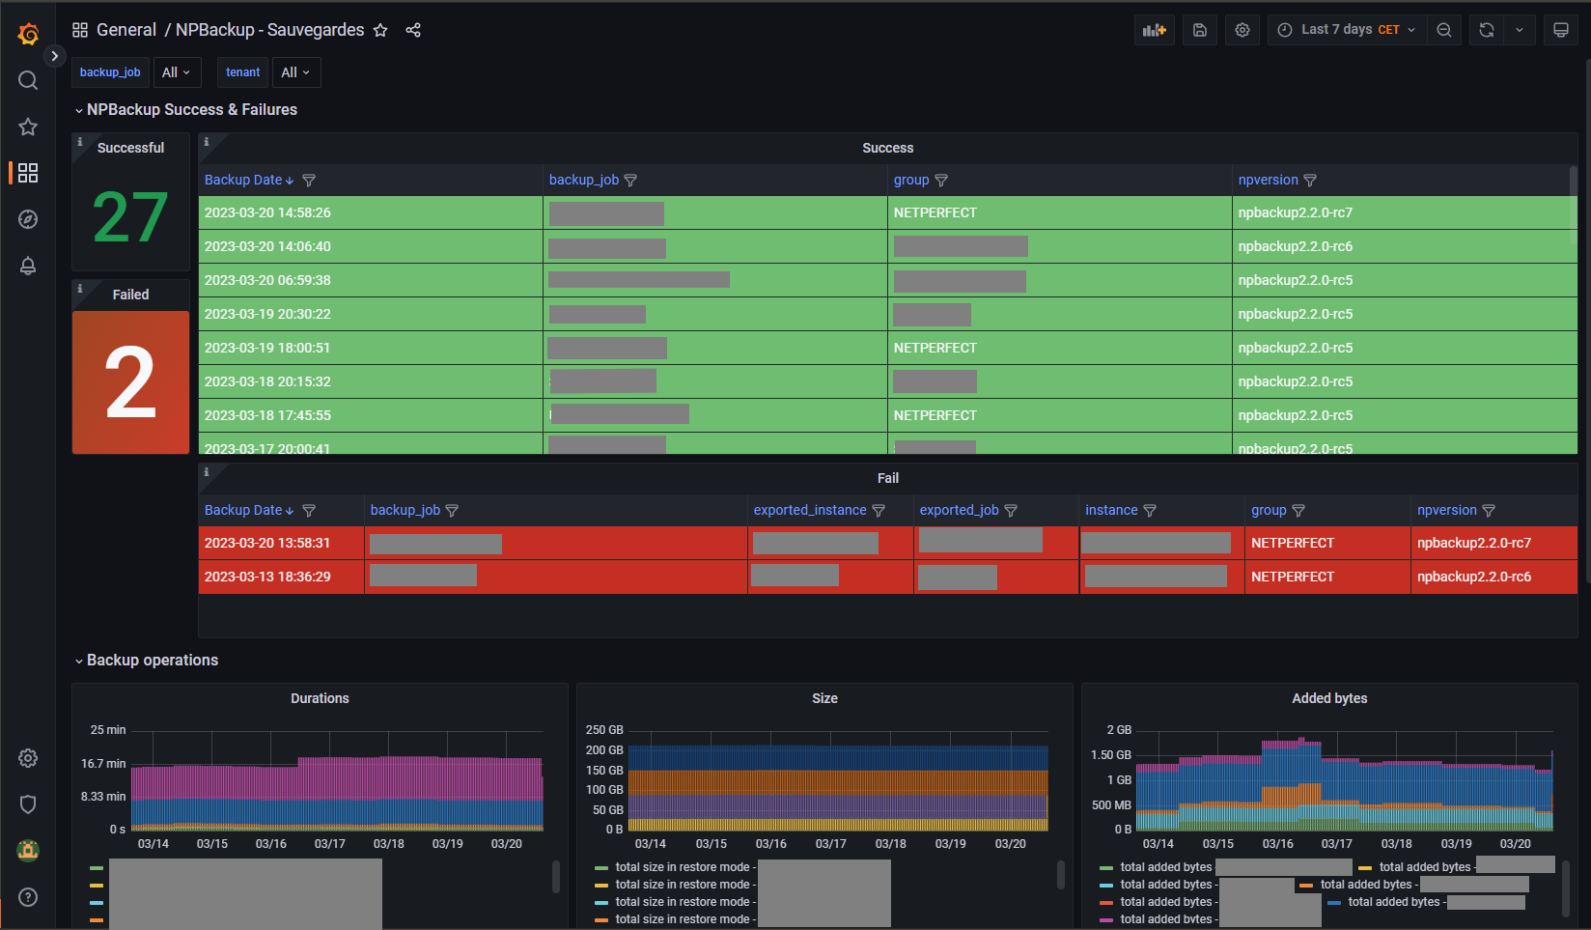Refresh the dashboard
This screenshot has height=930, width=1591.
point(1487,30)
